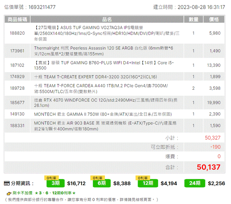Click discount value -190
The width and height of the screenshot is (231, 204).
215,147
